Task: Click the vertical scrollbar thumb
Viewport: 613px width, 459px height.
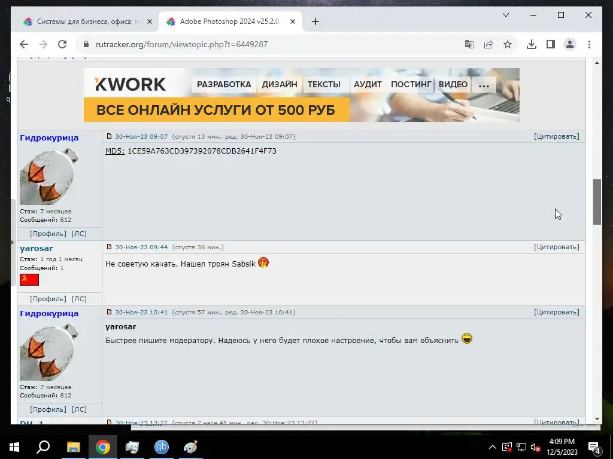Action: (x=597, y=202)
